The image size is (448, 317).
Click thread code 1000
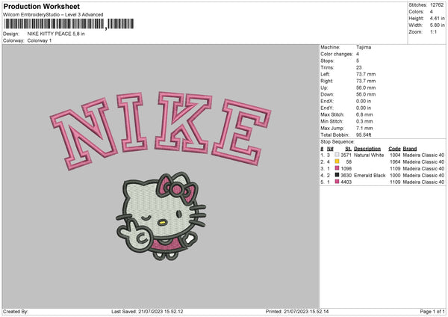[x=395, y=176]
